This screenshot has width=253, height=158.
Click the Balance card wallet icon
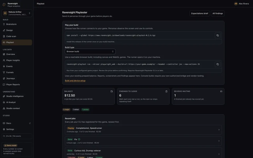(111, 91)
